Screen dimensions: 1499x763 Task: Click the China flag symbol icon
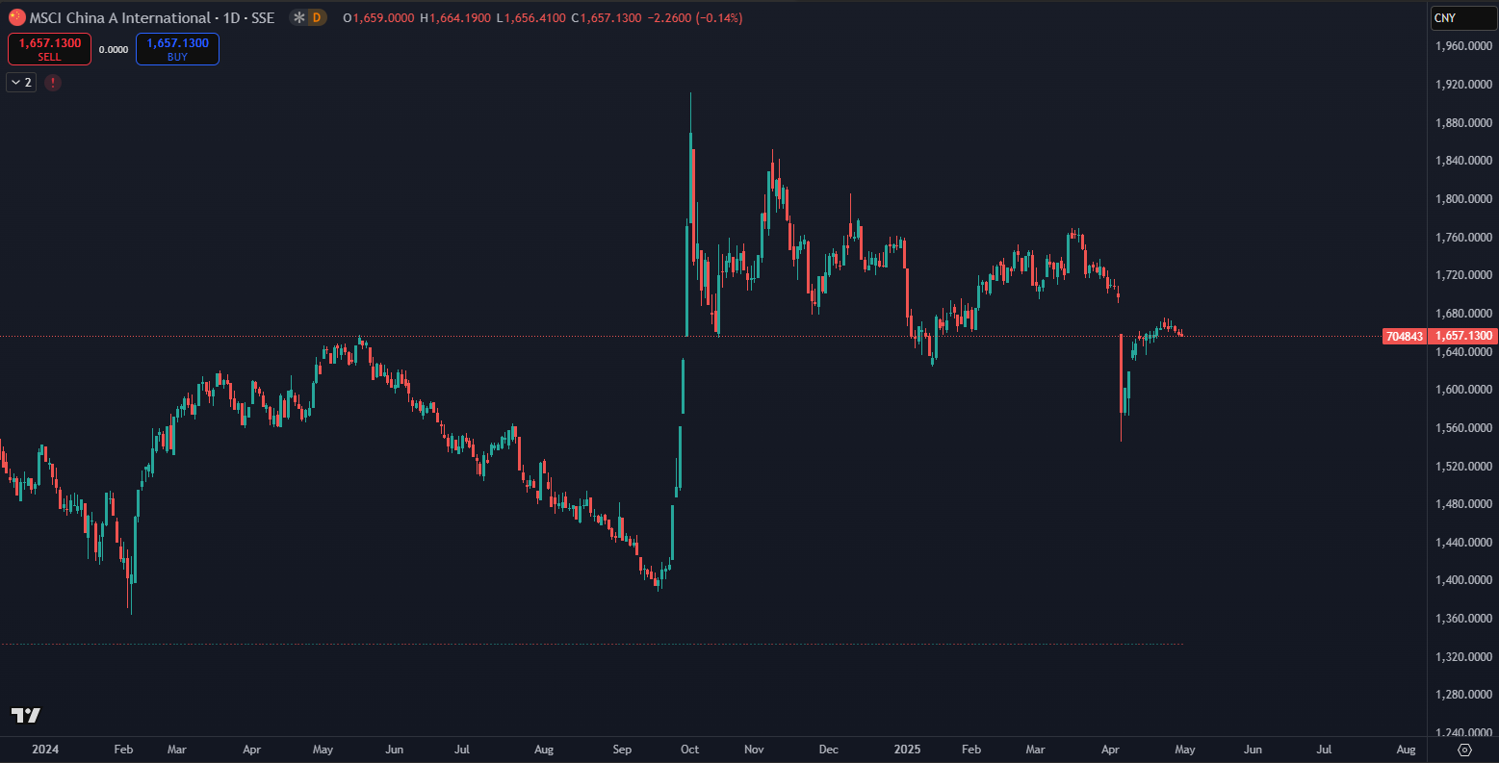[x=17, y=17]
